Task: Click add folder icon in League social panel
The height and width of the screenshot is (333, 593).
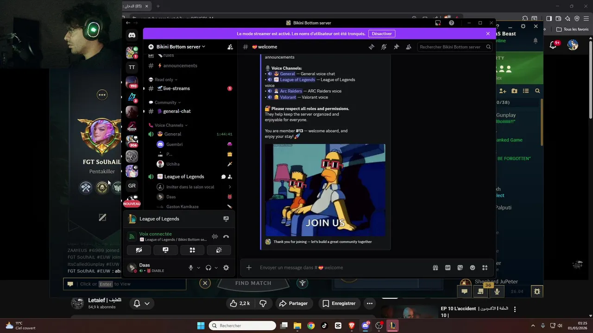Action: pos(514,91)
